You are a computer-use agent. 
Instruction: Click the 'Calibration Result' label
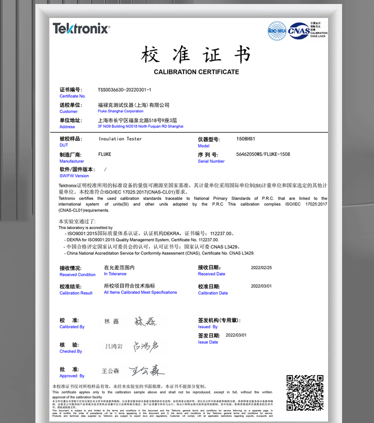point(76,293)
